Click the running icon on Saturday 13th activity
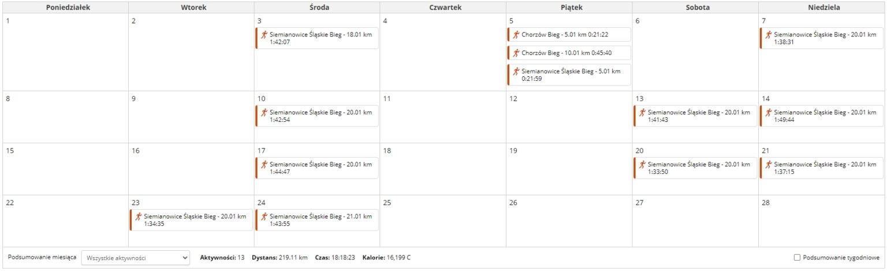887x271 pixels. [x=642, y=113]
